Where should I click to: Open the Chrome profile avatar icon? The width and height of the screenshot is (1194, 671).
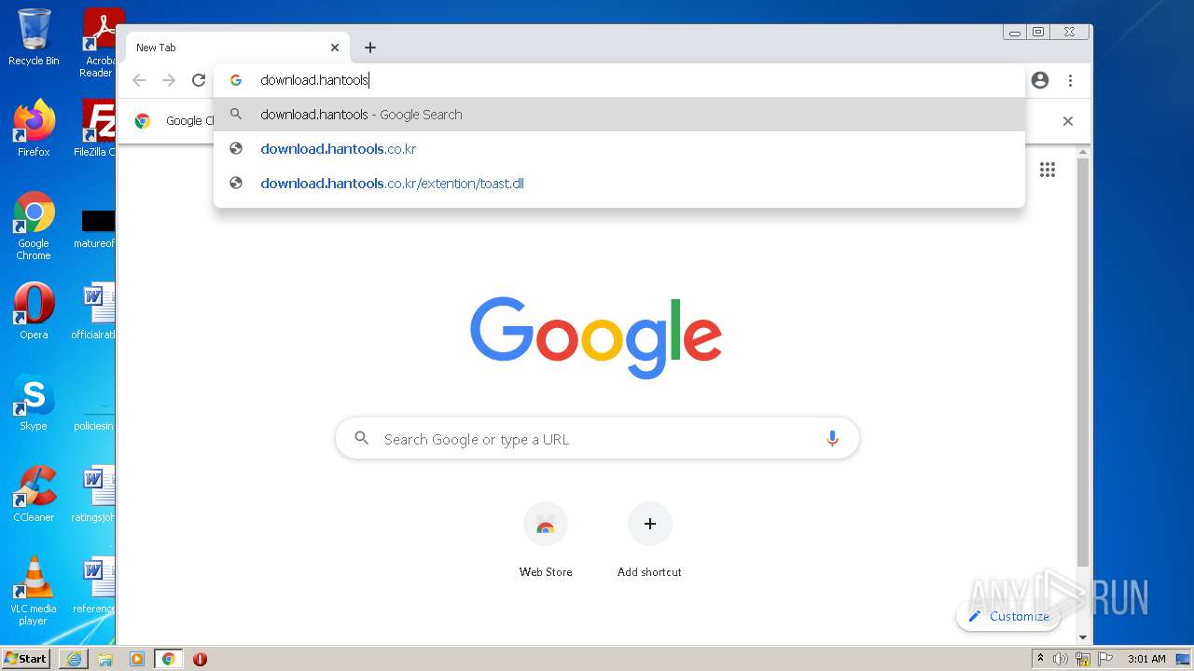1040,80
